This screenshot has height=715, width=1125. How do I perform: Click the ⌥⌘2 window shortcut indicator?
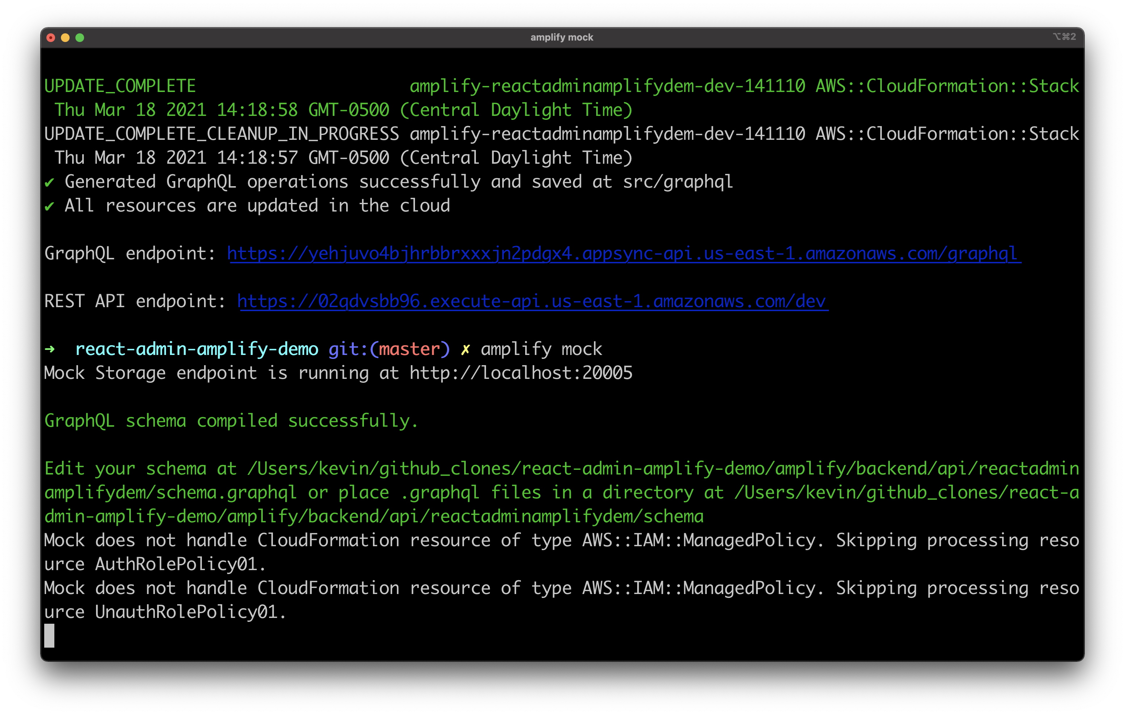click(x=1065, y=37)
